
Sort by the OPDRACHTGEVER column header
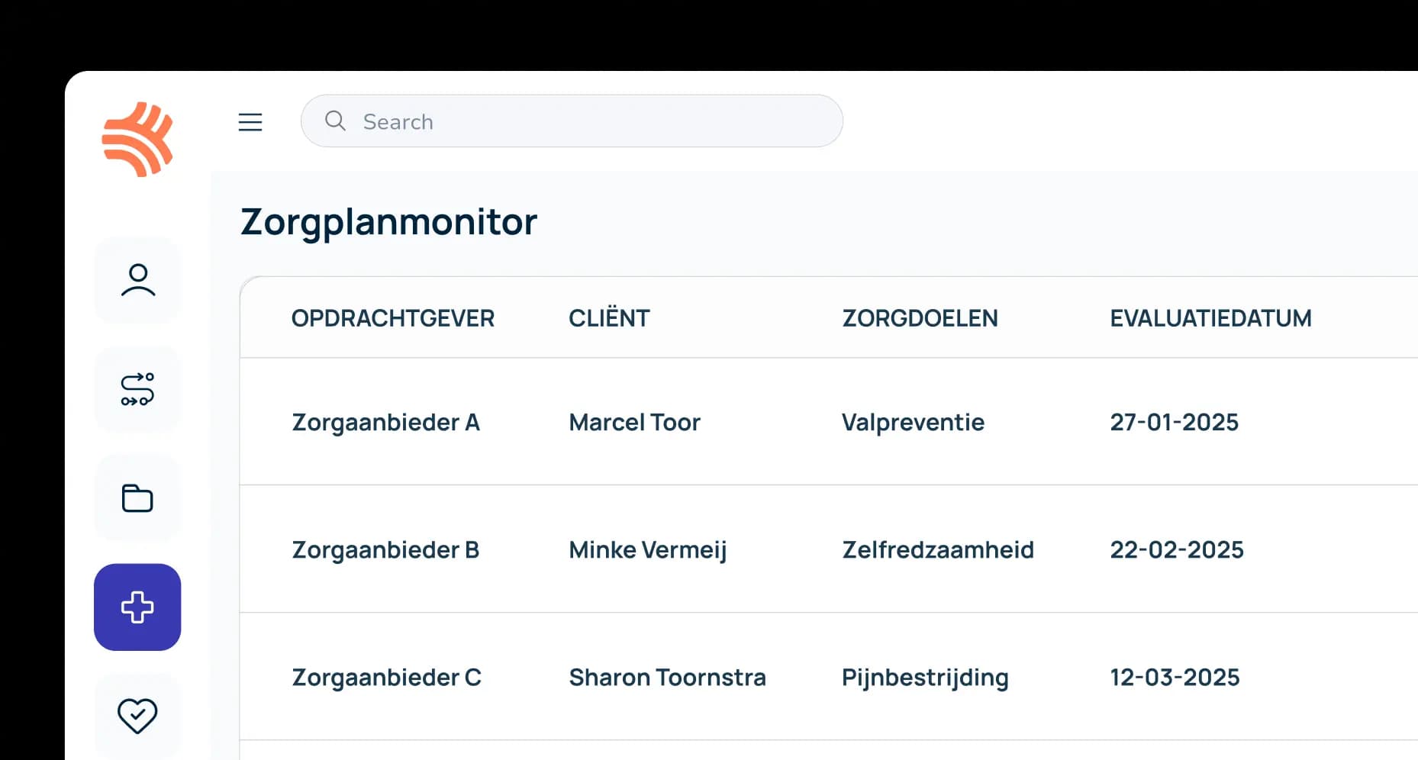click(x=393, y=317)
